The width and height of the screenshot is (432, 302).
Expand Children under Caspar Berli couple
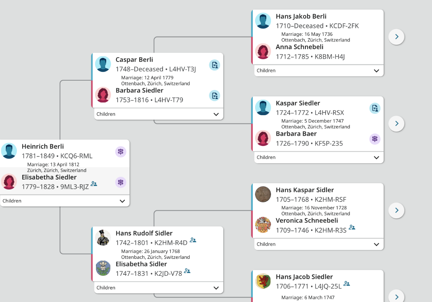pyautogui.click(x=159, y=114)
